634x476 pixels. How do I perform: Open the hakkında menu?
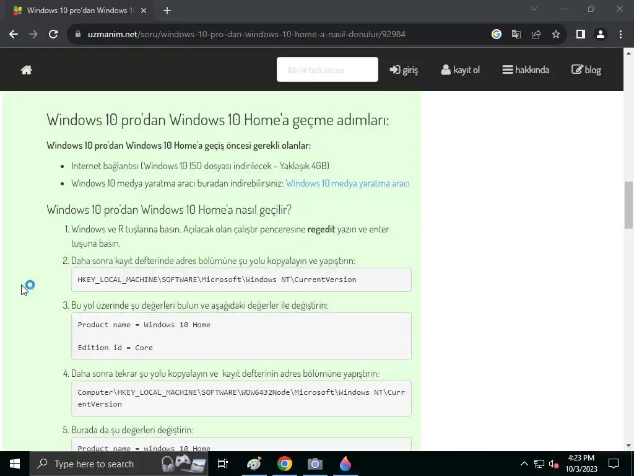(526, 70)
